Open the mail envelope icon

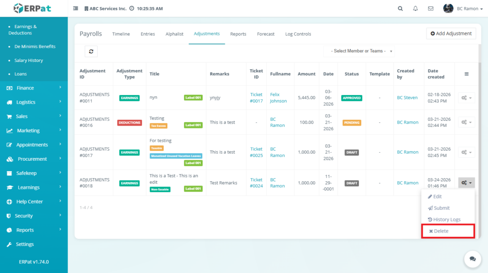[431, 9]
